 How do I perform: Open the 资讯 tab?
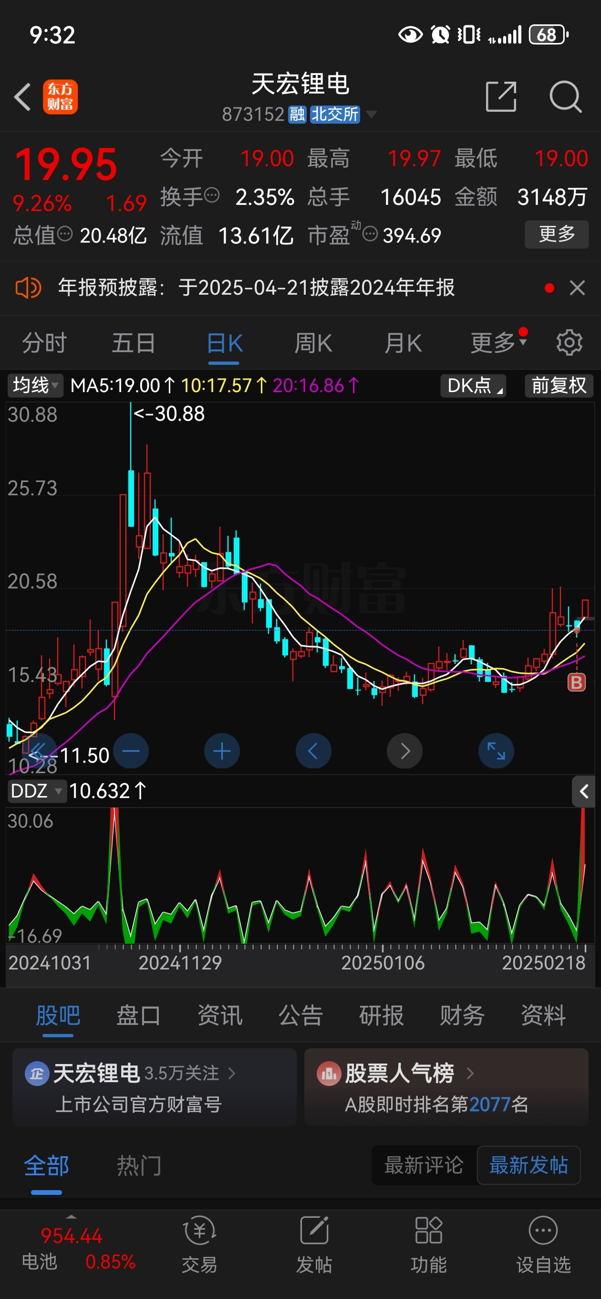[x=219, y=1016]
